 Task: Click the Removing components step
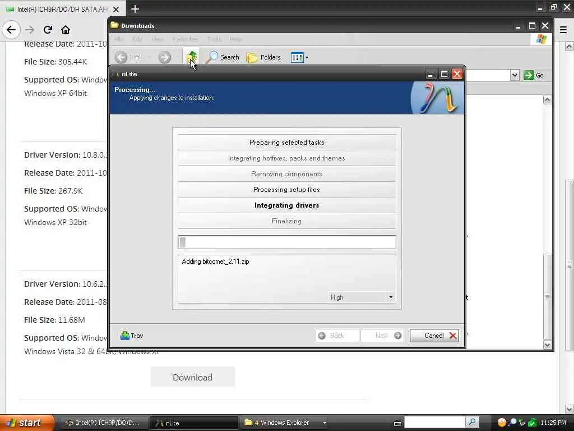(x=286, y=174)
